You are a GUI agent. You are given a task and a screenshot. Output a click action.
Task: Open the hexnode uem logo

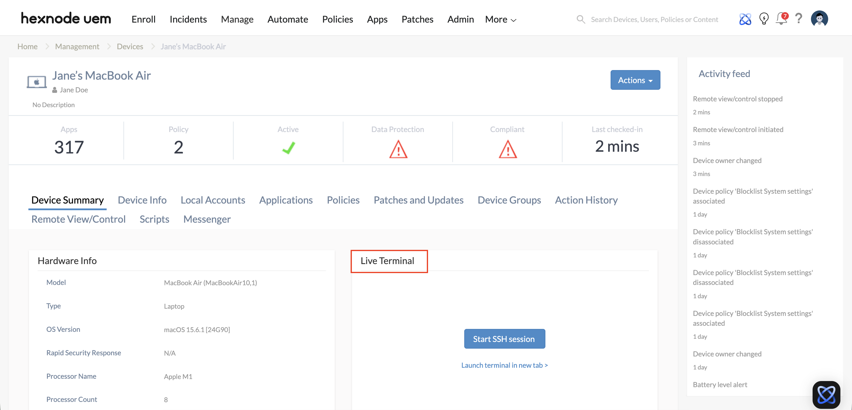[65, 18]
